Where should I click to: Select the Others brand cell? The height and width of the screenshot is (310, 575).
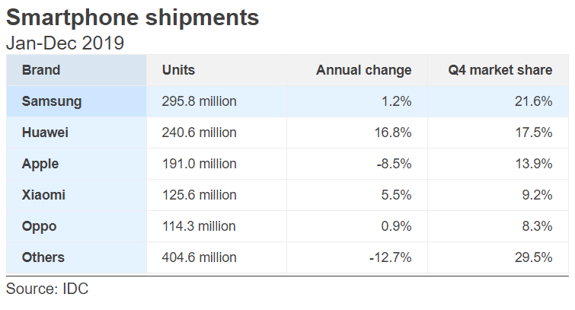[43, 257]
